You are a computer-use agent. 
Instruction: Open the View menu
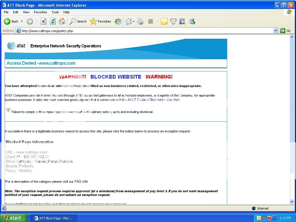click(x=26, y=12)
